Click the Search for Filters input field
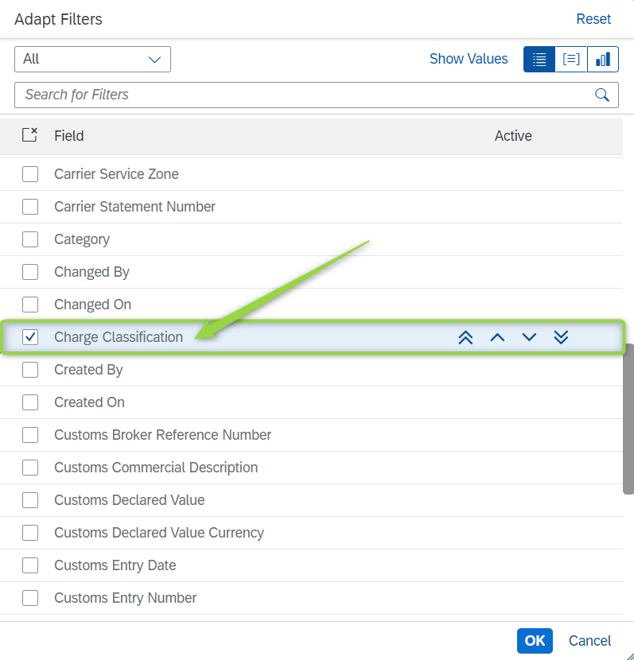This screenshot has height=660, width=634. coord(239,95)
